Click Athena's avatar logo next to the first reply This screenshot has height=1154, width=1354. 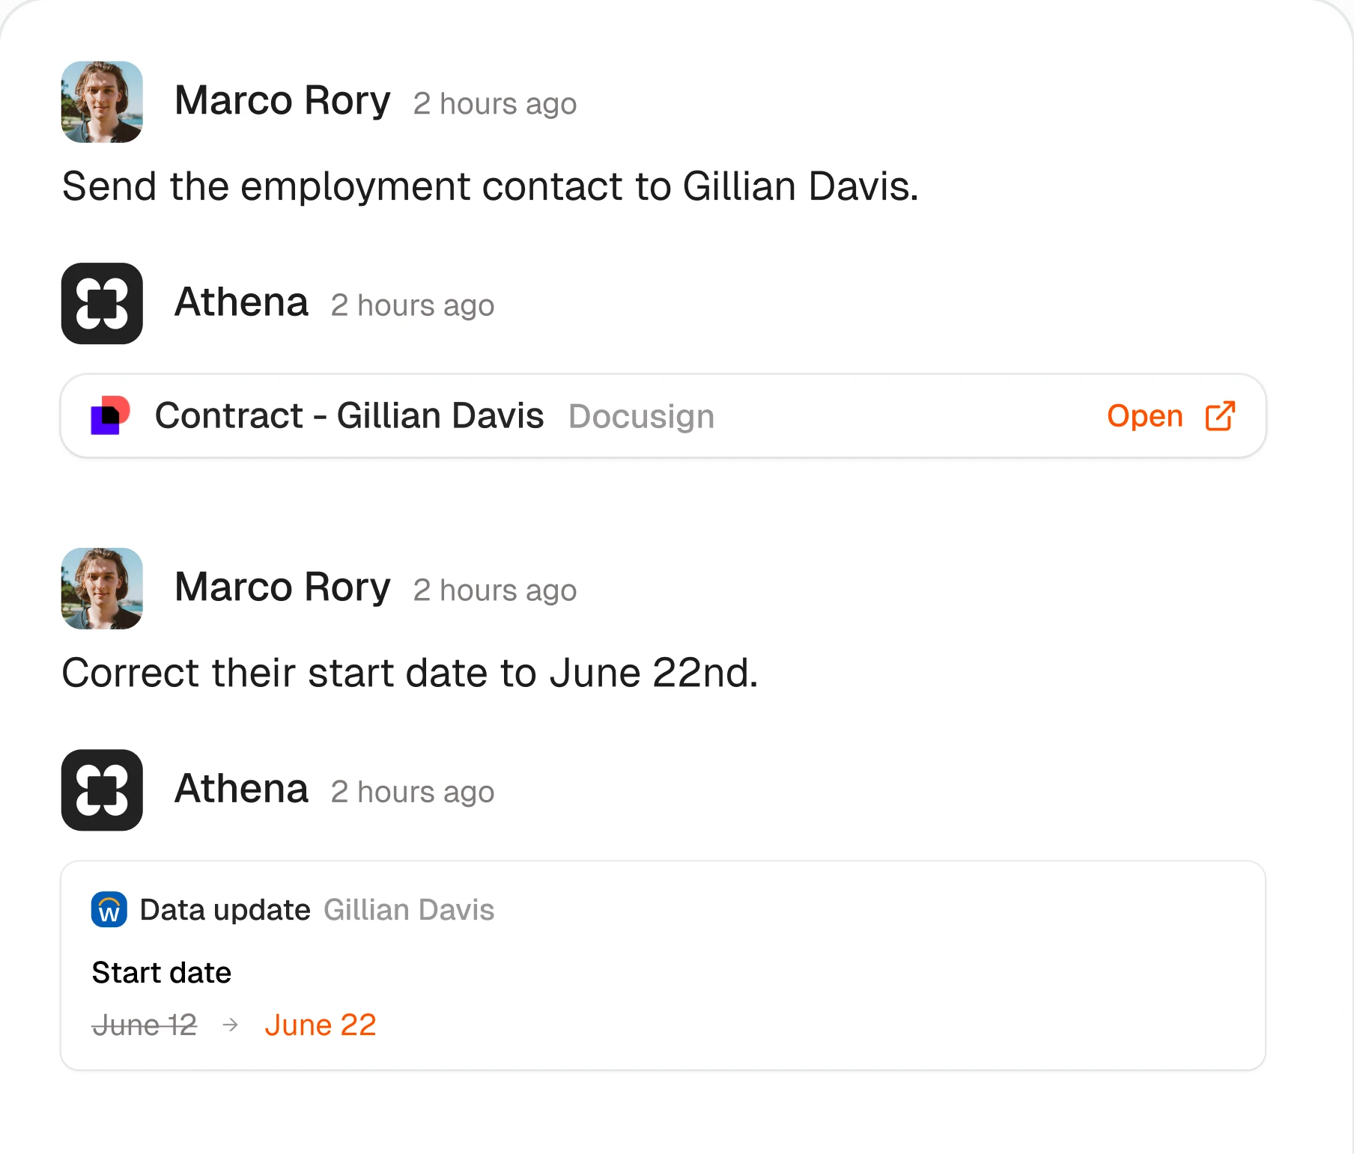(x=102, y=303)
